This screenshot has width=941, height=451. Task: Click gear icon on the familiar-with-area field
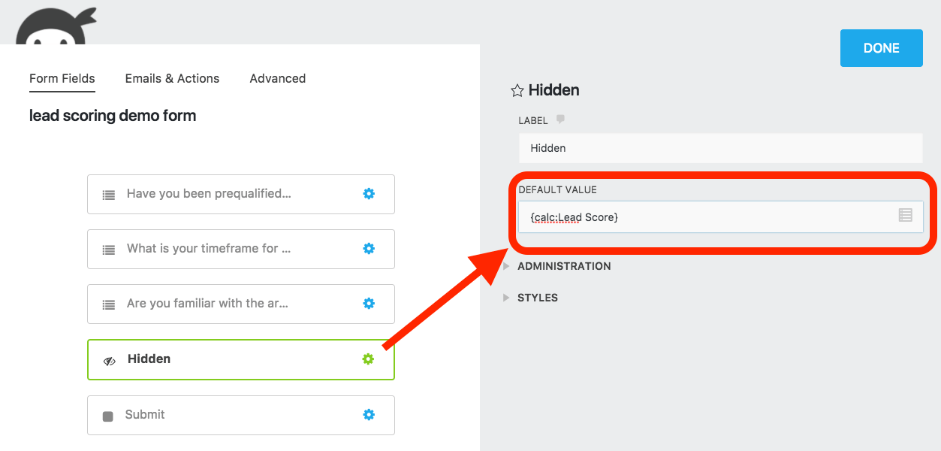point(369,304)
